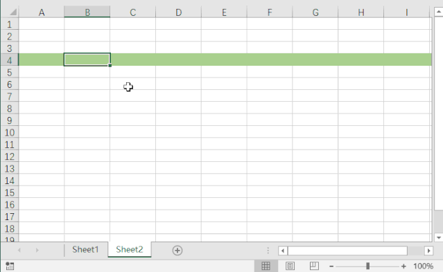Click zoom out minus button
Viewport: 443px width, 272px height.
[331, 266]
